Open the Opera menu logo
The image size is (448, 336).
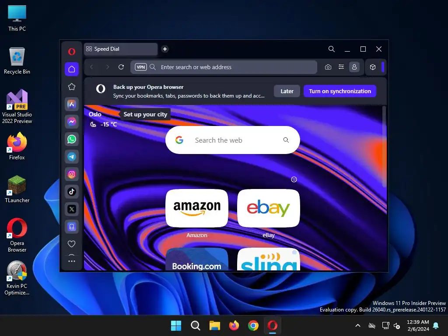click(72, 52)
